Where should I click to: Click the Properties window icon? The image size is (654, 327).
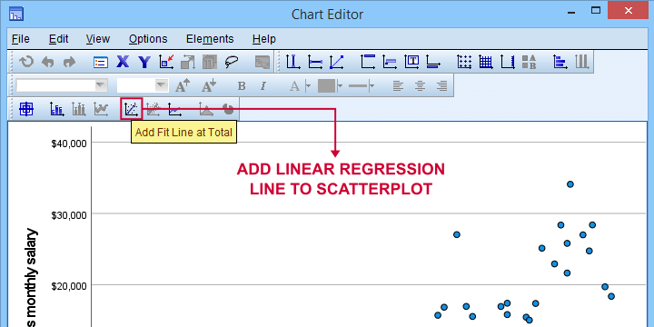(x=101, y=62)
